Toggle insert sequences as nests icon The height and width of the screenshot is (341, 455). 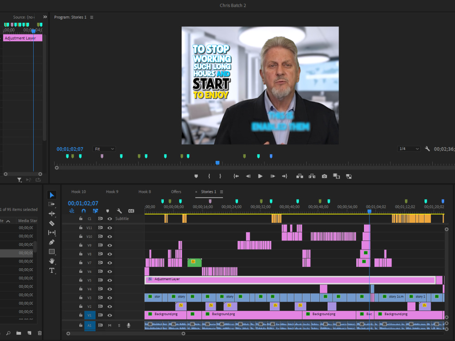pos(72,211)
